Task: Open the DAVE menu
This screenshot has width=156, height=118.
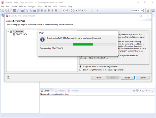Action: [55, 6]
